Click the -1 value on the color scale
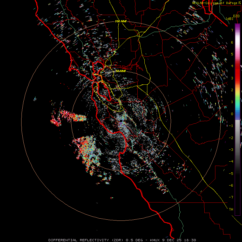Viewport: 242px width, 242px height. click(x=231, y=126)
